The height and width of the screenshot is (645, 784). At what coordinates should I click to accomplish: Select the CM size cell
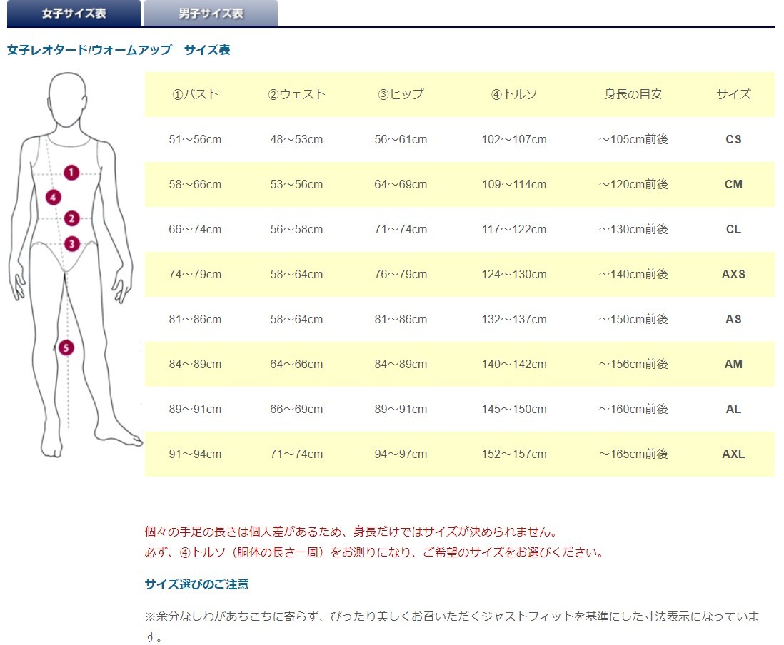[733, 184]
